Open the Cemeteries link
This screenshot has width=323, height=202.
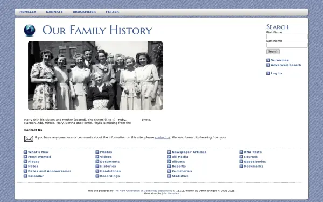tap(182, 171)
